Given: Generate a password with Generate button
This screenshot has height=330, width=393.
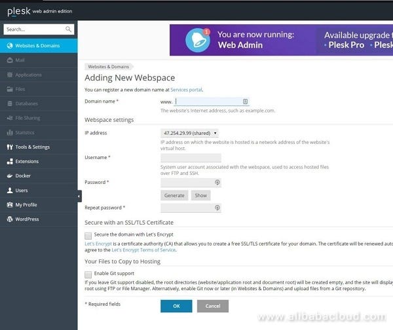Looking at the screenshot, I should [x=174, y=195].
